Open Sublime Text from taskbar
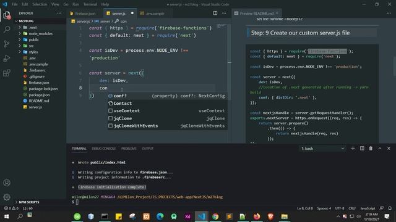396x222 pixels. (x=229, y=216)
